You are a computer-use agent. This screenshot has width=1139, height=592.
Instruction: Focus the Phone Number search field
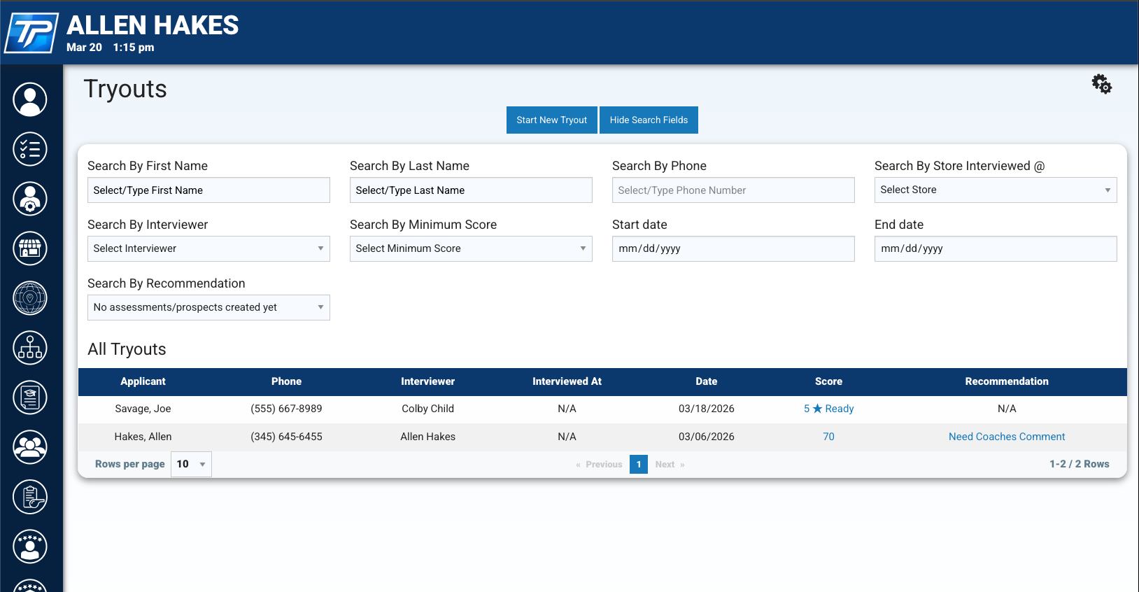pos(733,190)
